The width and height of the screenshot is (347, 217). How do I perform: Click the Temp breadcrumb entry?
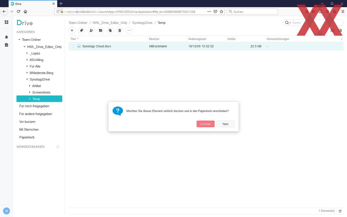pyautogui.click(x=162, y=23)
